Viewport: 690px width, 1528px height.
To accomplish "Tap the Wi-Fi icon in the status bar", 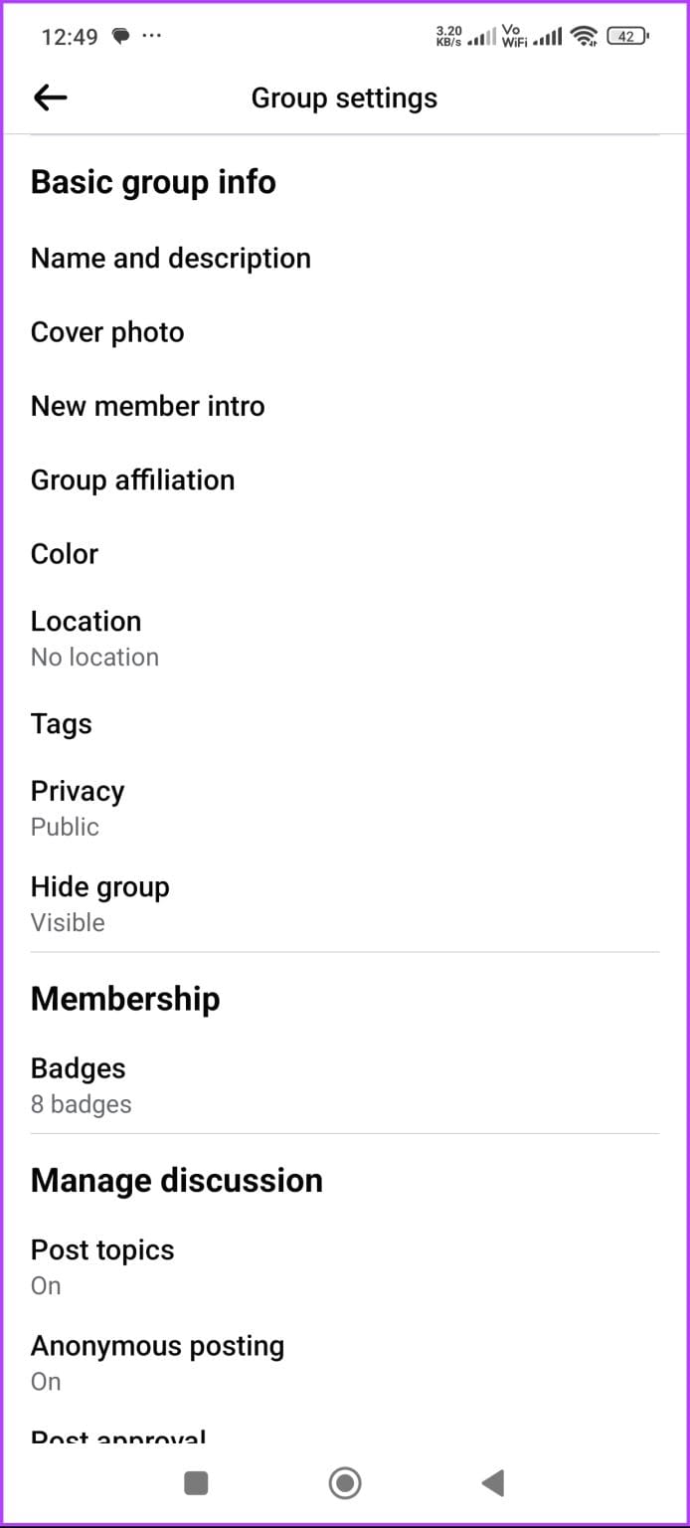I will click(x=584, y=35).
